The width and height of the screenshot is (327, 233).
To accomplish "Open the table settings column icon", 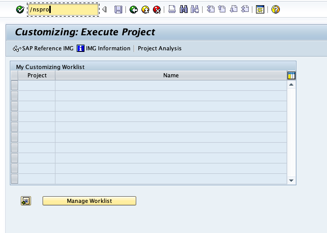I will coord(291,75).
